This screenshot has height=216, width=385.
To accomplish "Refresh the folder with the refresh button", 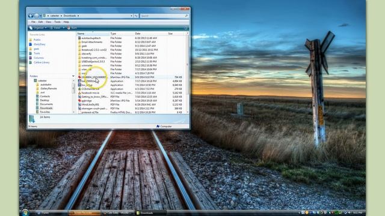I will tap(136, 16).
